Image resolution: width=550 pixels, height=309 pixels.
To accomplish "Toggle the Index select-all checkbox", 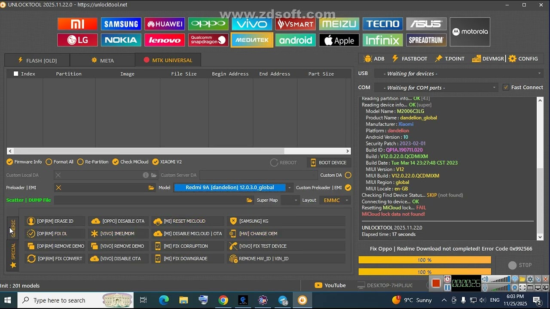I will tap(16, 74).
